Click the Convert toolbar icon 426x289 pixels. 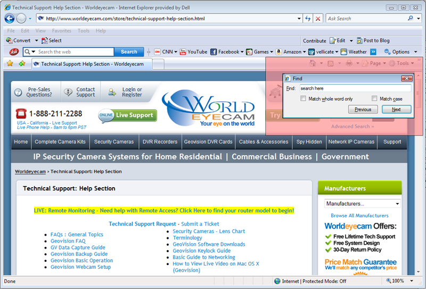[x=9, y=41]
